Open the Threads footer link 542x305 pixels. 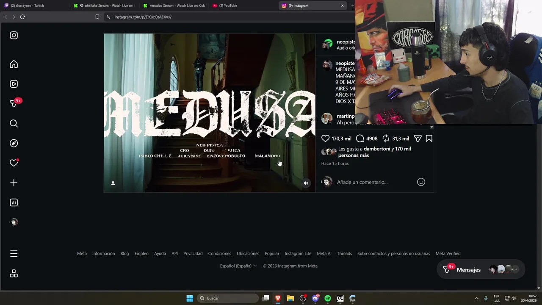point(344,253)
